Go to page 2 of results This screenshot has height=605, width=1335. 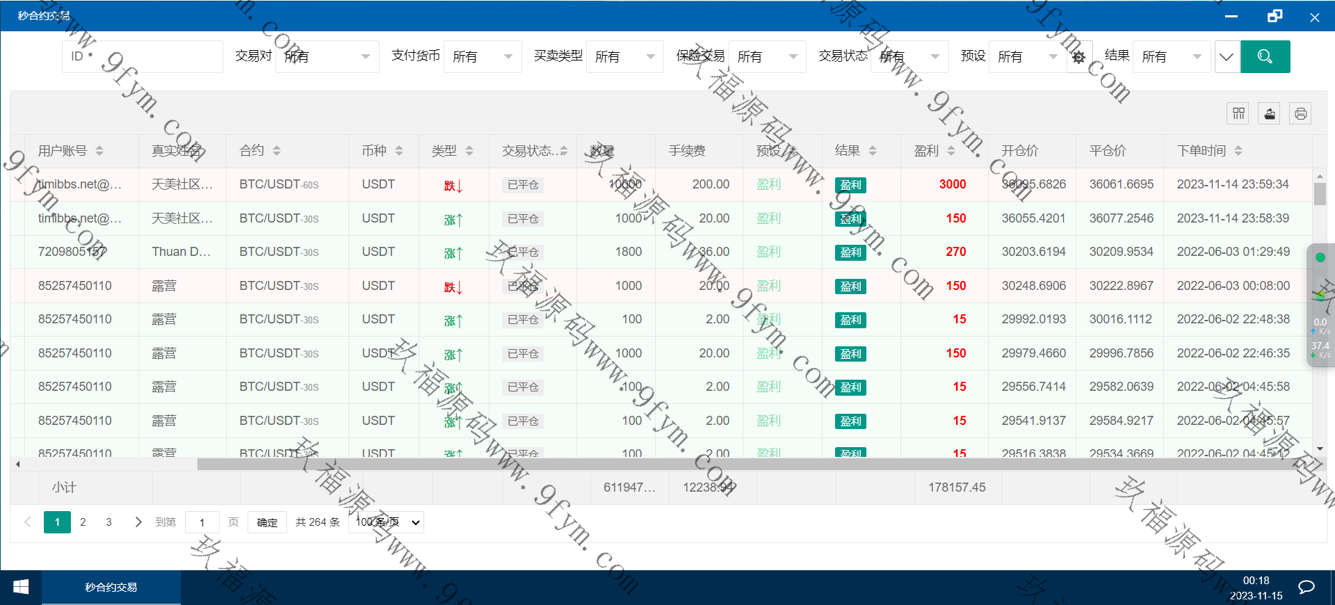point(83,522)
